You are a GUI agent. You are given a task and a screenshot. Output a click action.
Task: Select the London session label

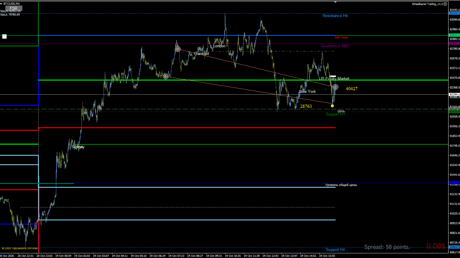coord(219,46)
